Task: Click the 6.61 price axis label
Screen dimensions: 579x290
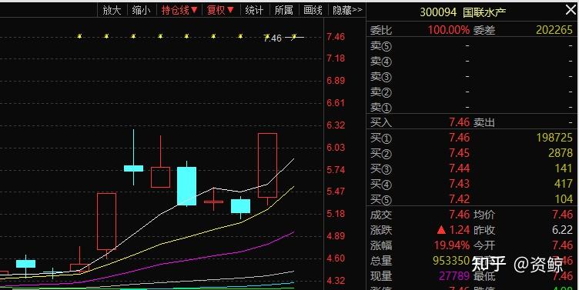Action: (x=336, y=103)
